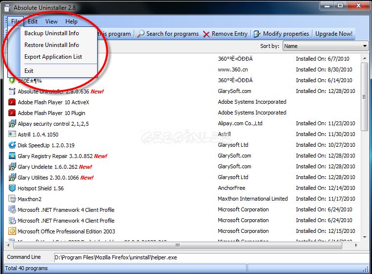Click Maxthon2 icon
The height and width of the screenshot is (274, 372).
(12, 199)
